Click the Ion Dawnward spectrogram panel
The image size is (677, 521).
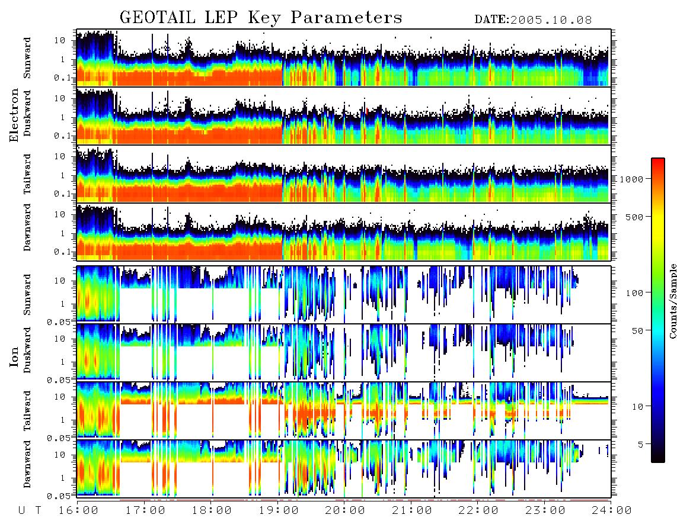point(344,469)
